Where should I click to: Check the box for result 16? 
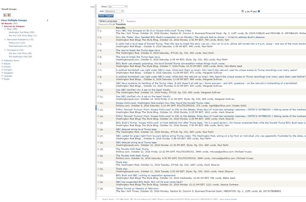click(x=98, y=129)
